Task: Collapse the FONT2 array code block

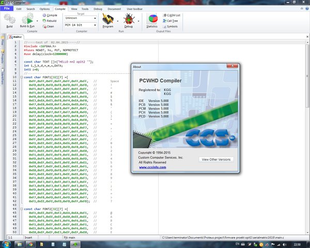Action: 22,209
